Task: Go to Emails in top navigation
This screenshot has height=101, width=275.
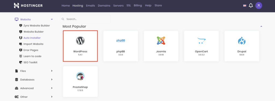Action: click(90, 6)
